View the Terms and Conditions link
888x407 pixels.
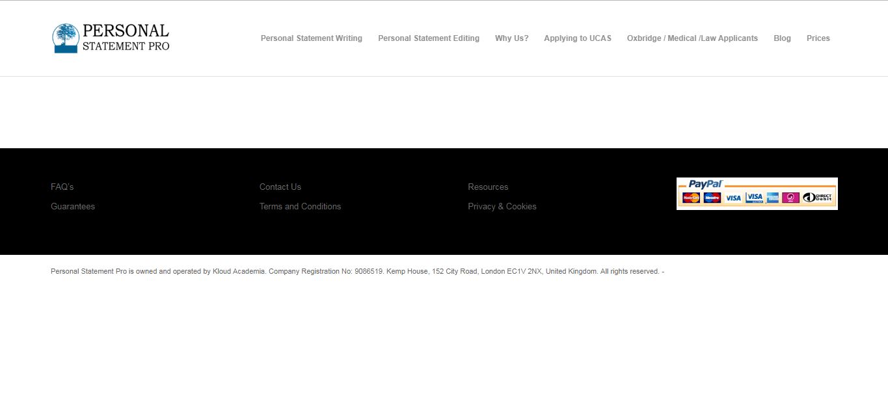click(x=300, y=206)
